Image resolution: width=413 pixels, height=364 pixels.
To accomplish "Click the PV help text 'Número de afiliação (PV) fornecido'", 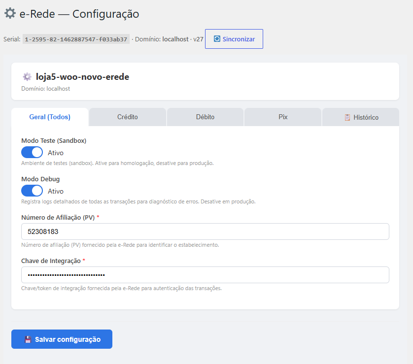I will click(x=120, y=245).
